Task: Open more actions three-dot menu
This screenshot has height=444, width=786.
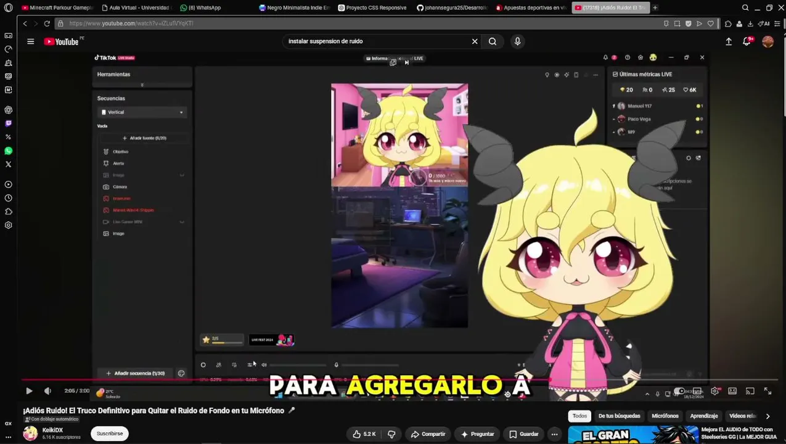Action: tap(554, 434)
